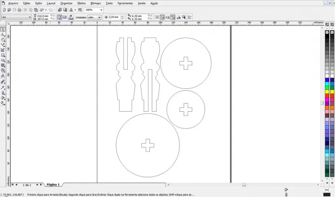Pick the yellow swatch in left palette column
335x197 pixels.
click(327, 92)
